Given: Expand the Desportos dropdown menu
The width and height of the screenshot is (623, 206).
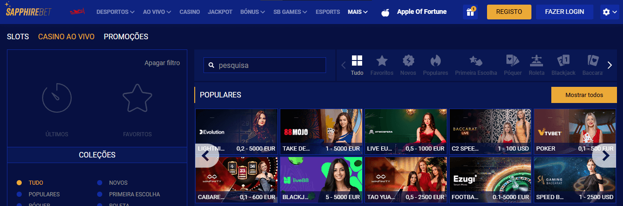Looking at the screenshot, I should [x=116, y=12].
